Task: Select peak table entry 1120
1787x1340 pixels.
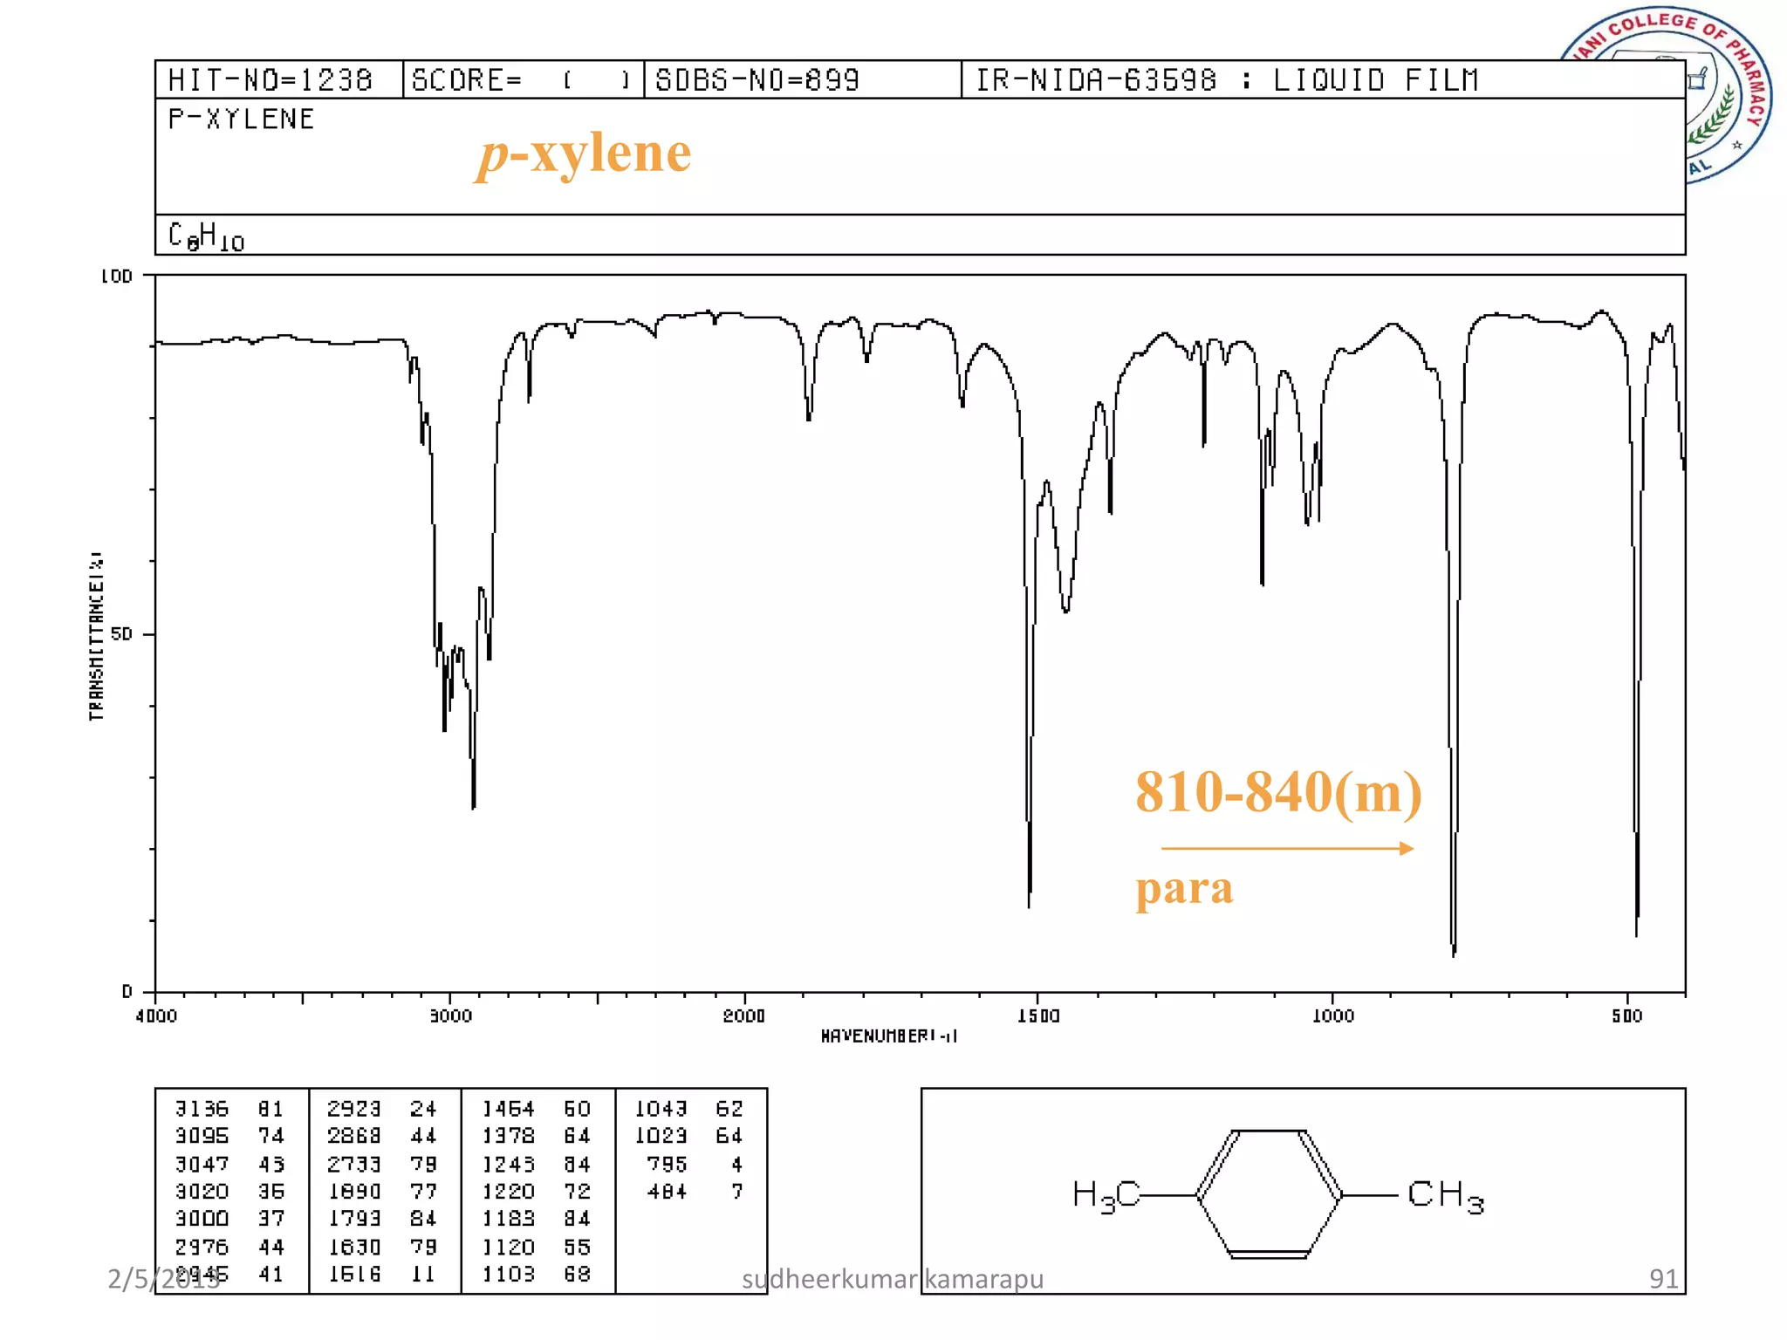Action: click(x=537, y=1248)
